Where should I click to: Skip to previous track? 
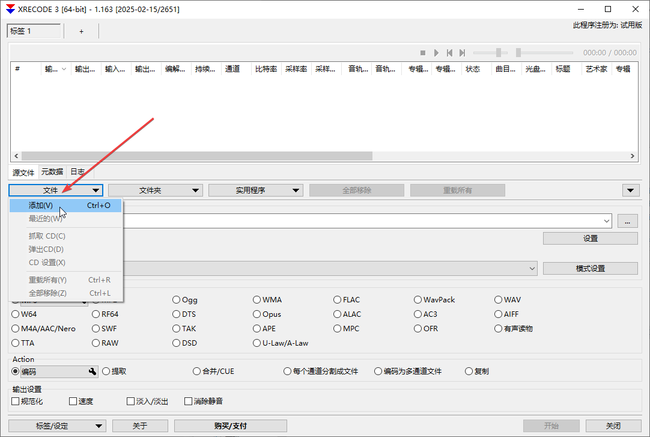click(x=449, y=53)
